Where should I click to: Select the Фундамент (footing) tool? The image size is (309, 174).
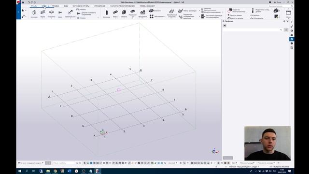(x=143, y=14)
